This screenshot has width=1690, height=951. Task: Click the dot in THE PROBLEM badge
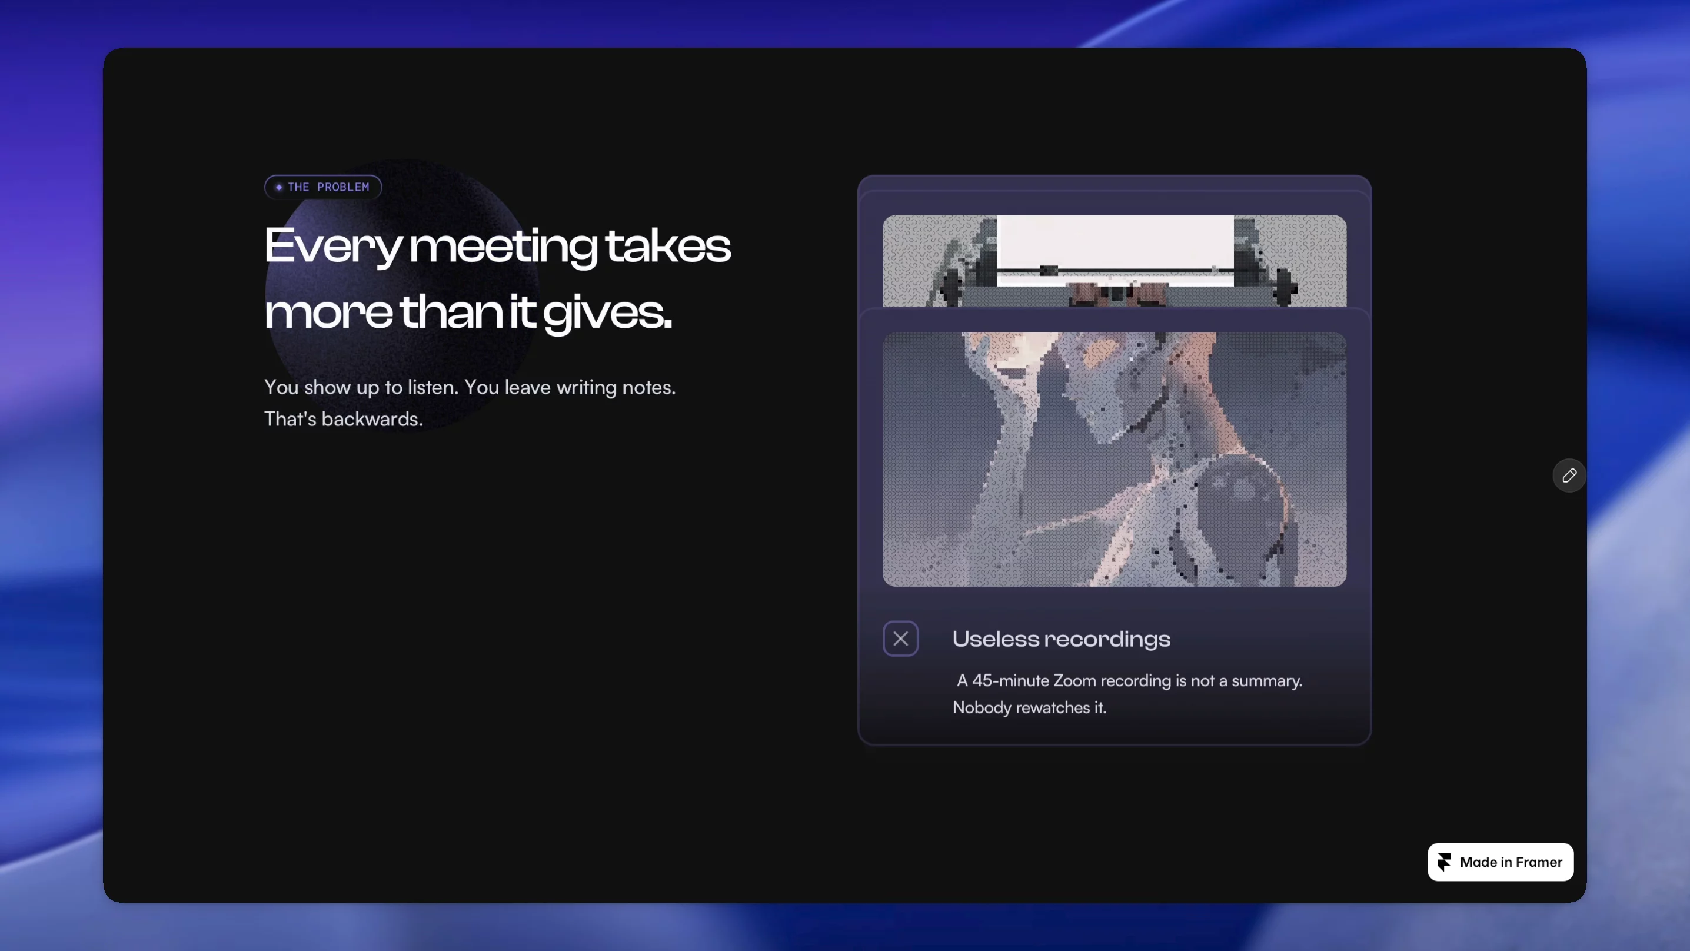279,187
